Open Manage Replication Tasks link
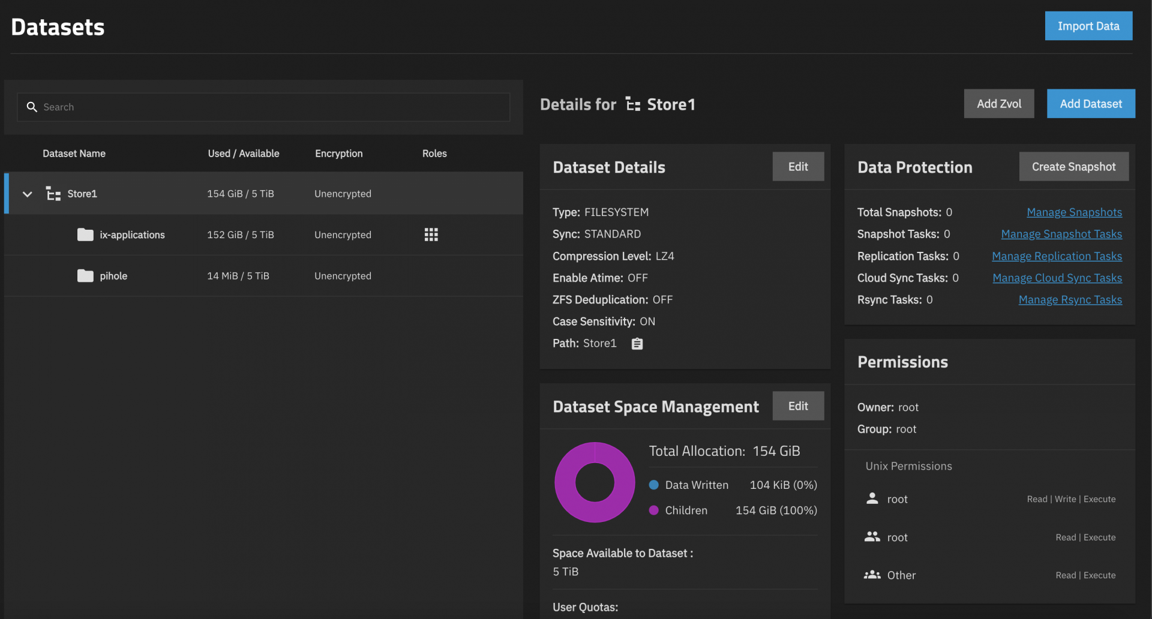Viewport: 1152px width, 619px height. 1057,256
